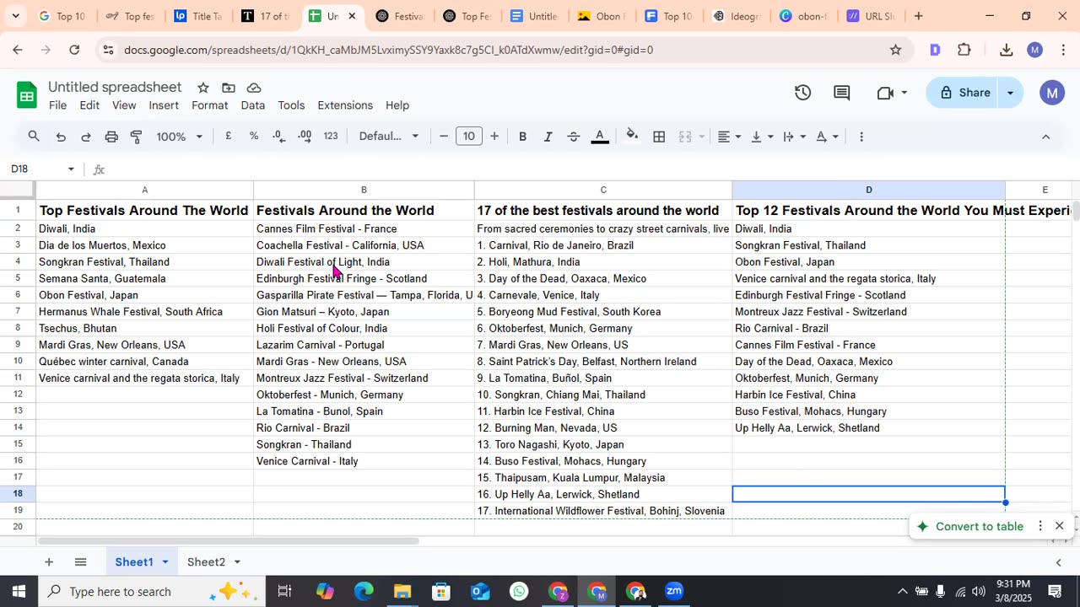Image resolution: width=1080 pixels, height=607 pixels.
Task: Open font family dropdown
Action: (388, 137)
